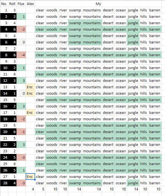Select Flux value 1 in row 26
Viewport: 165px width, 196px height.
point(21,170)
